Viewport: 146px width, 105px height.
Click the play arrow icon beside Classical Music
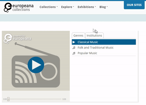coord(74,42)
